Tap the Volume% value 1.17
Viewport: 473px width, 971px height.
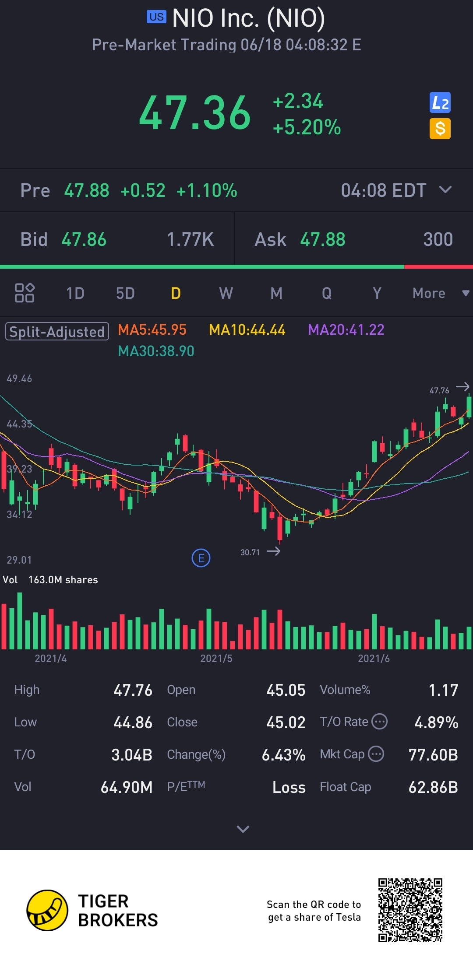[443, 690]
